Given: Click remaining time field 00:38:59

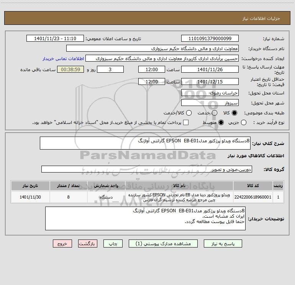Looking at the screenshot, I should click(x=70, y=70).
